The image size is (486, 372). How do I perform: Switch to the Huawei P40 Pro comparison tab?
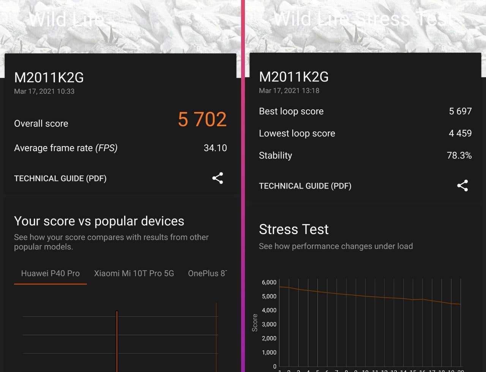click(x=50, y=273)
